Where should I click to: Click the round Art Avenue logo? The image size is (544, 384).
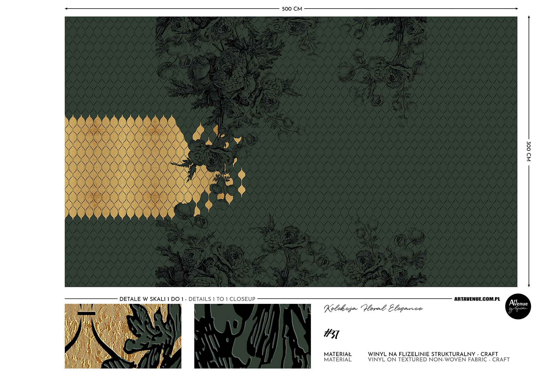coord(518,306)
